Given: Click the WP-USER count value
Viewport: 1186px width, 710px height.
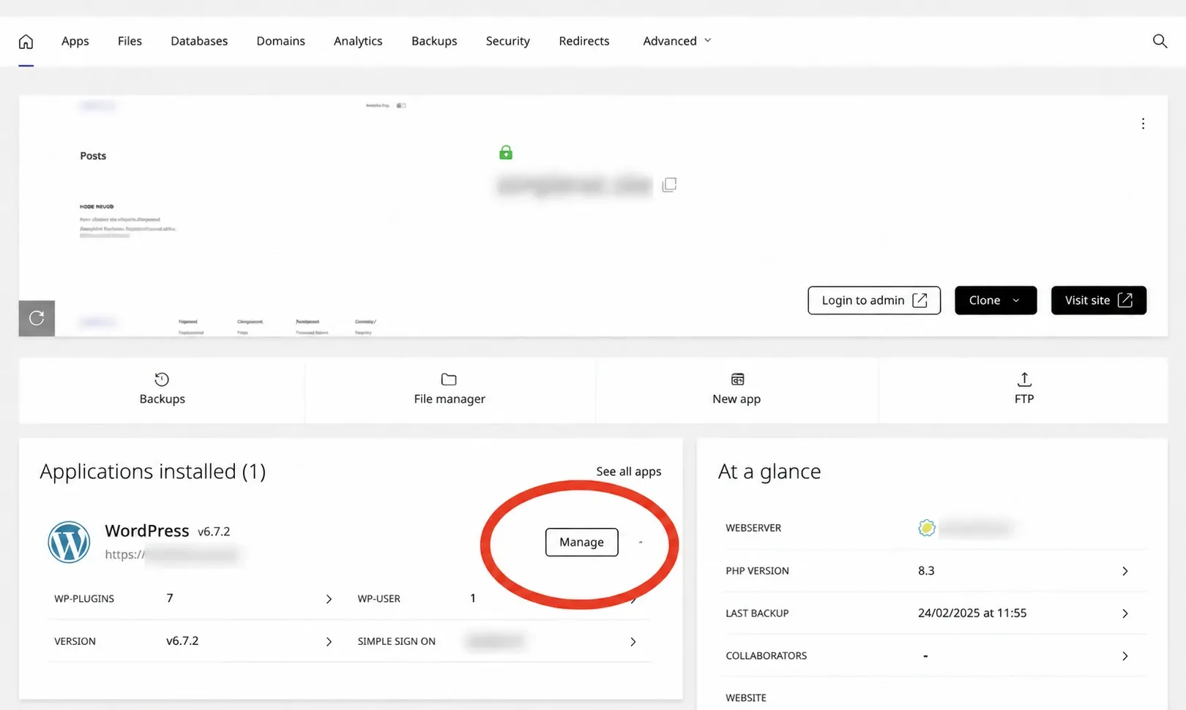Looking at the screenshot, I should (x=473, y=598).
